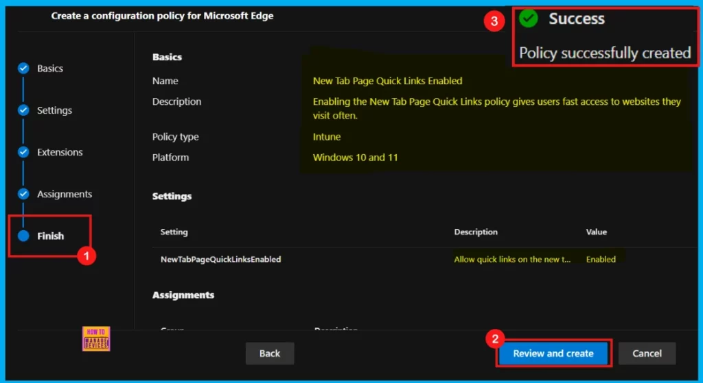Click the Cancel button
This screenshot has height=383, width=703.
[647, 354]
